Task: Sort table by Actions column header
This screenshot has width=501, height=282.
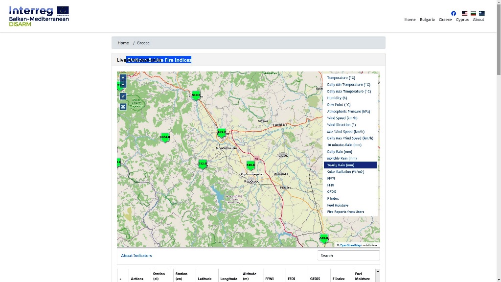Action: click(137, 279)
